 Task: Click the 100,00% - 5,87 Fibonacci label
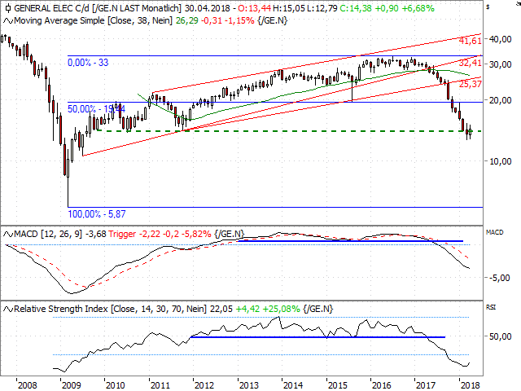pyautogui.click(x=97, y=213)
